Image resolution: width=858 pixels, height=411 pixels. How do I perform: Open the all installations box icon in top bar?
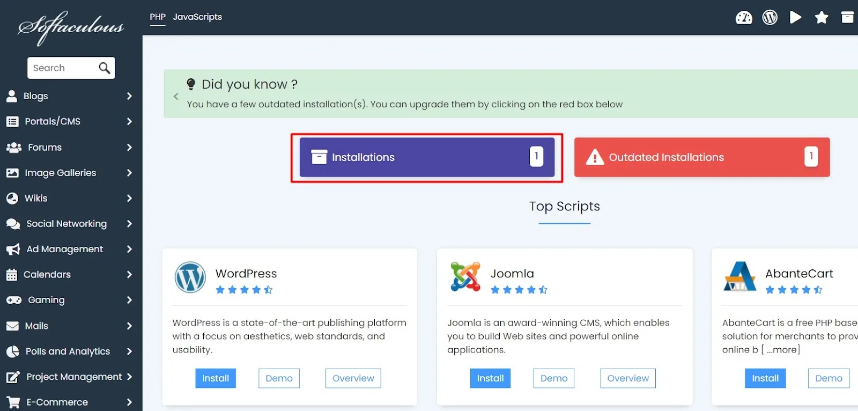click(847, 17)
